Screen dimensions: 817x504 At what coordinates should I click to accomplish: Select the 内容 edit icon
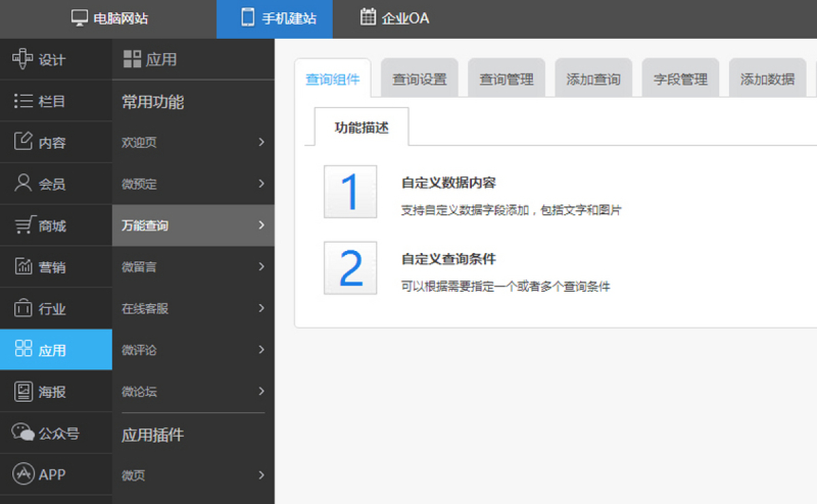(x=23, y=142)
